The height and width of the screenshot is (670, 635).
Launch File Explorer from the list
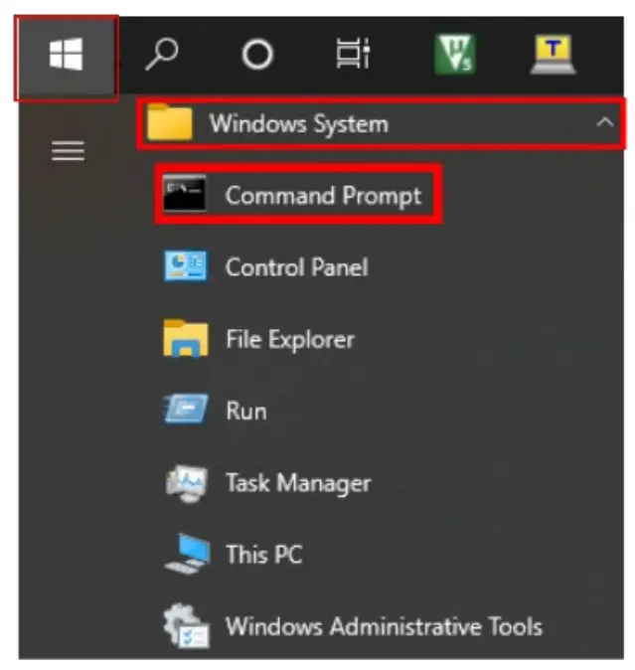[x=289, y=339]
